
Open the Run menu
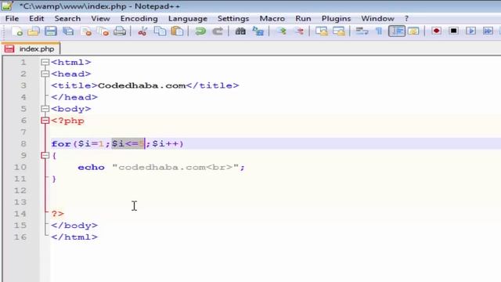click(x=303, y=19)
